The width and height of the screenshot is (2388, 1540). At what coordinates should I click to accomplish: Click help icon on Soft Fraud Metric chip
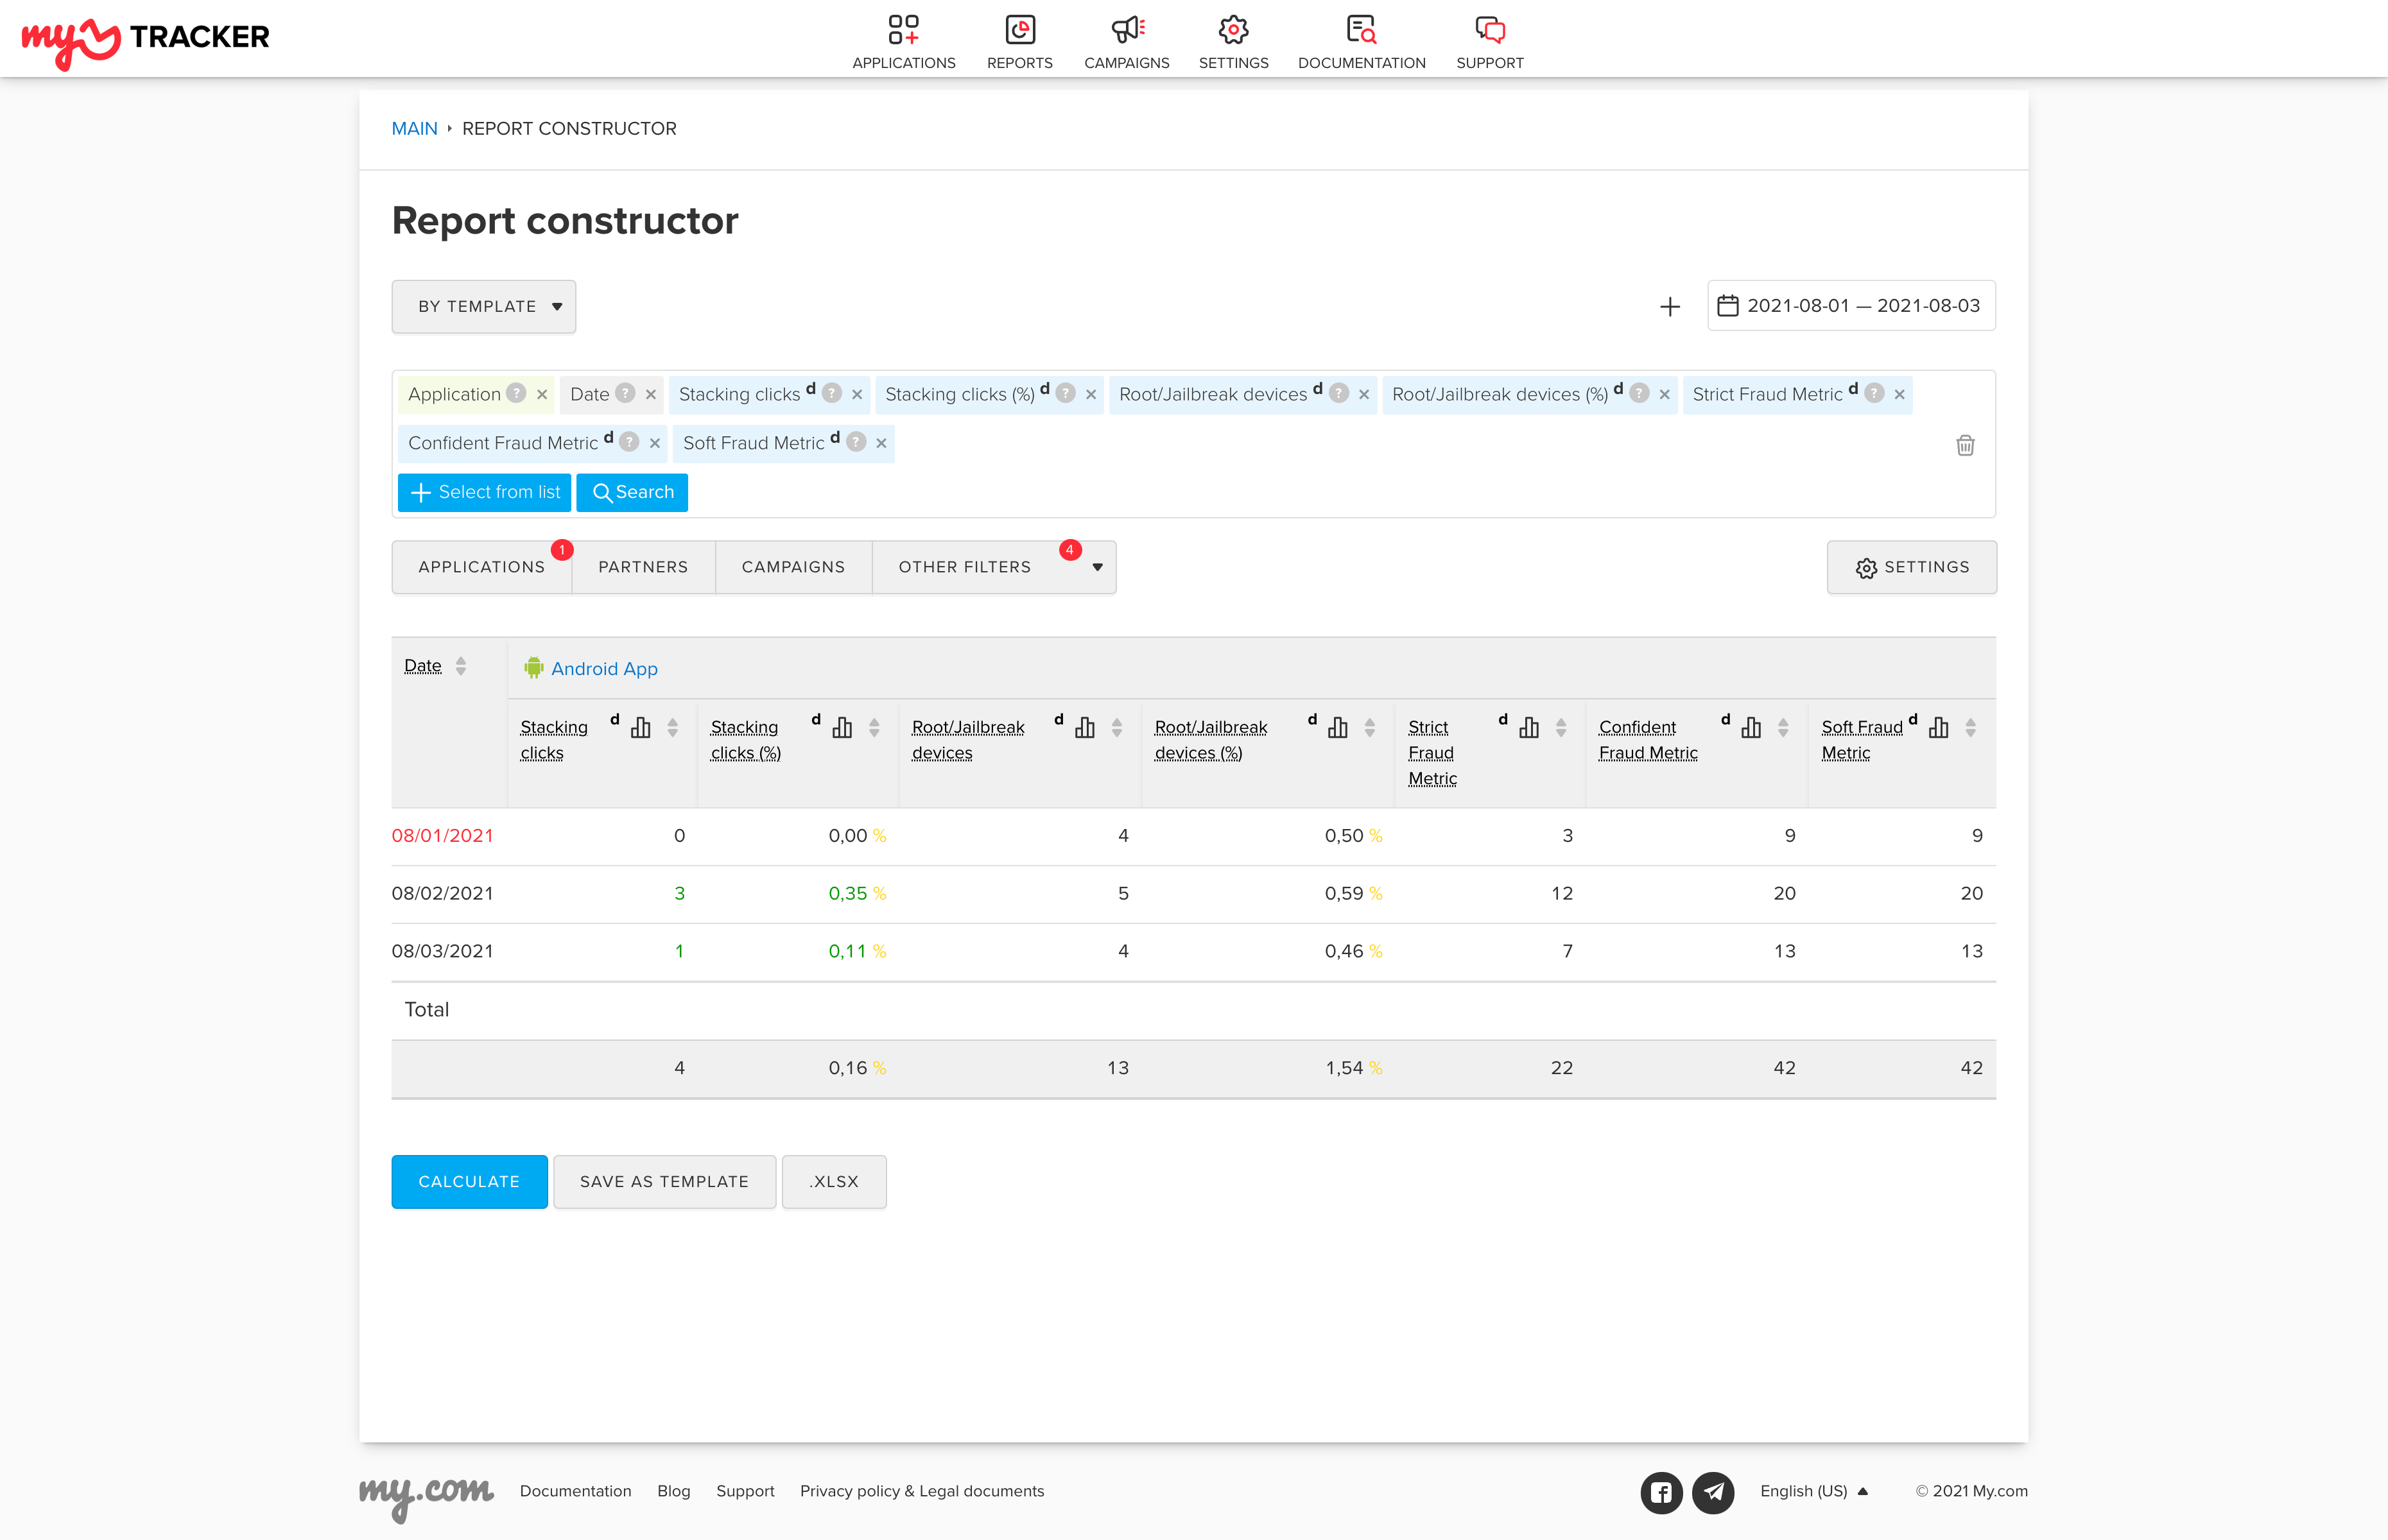[856, 442]
